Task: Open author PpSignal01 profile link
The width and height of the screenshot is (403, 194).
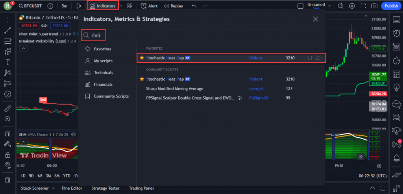Action: tap(259, 98)
